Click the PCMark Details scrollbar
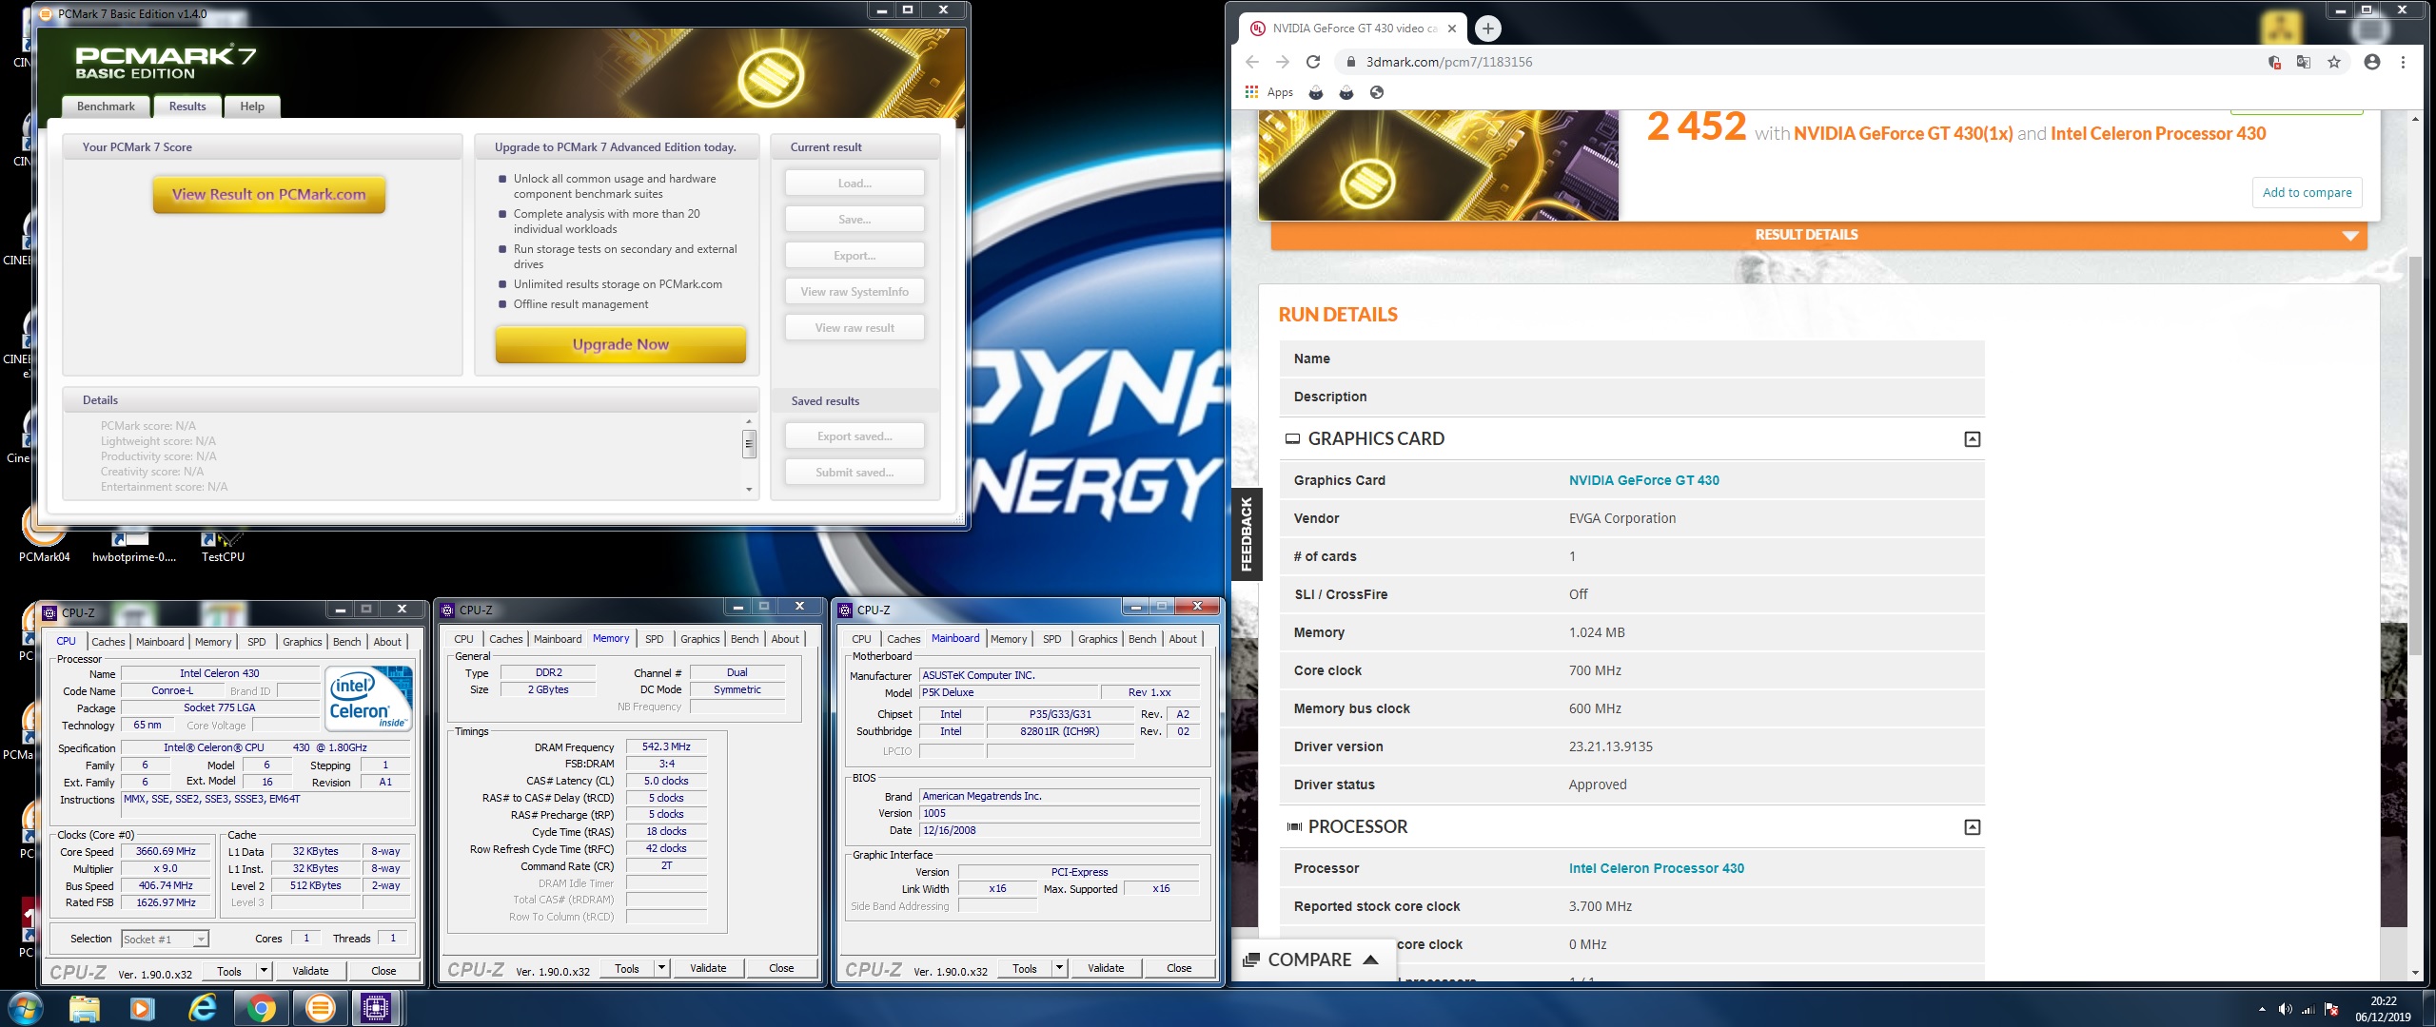 749,455
